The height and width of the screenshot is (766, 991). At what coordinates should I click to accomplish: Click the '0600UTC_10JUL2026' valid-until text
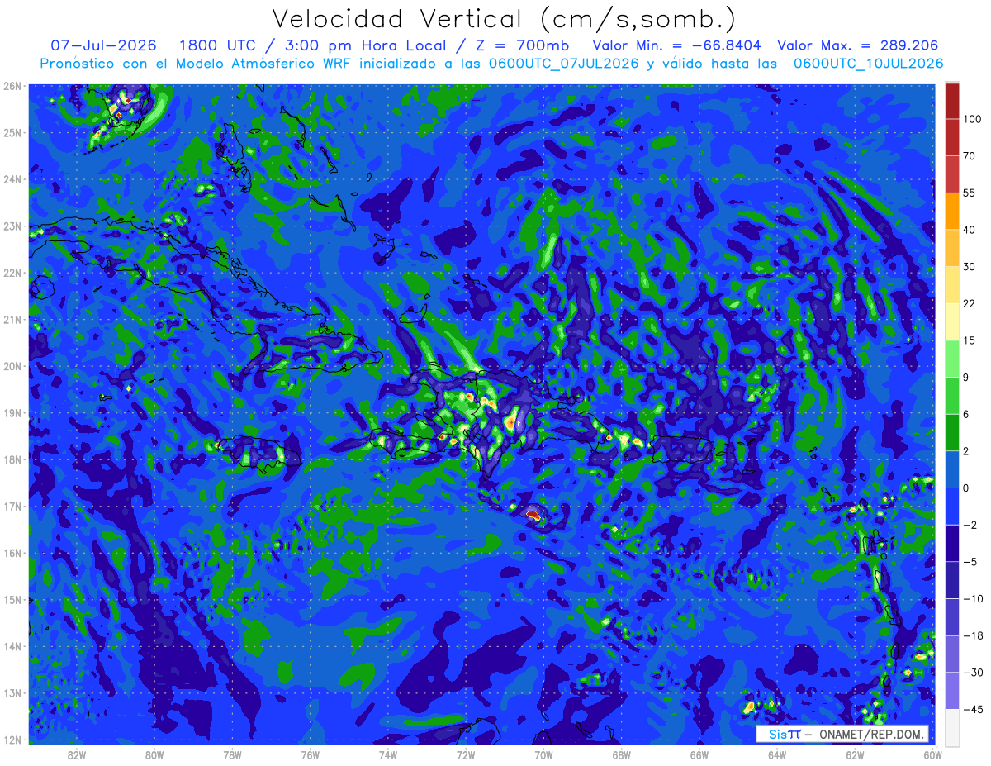point(869,64)
